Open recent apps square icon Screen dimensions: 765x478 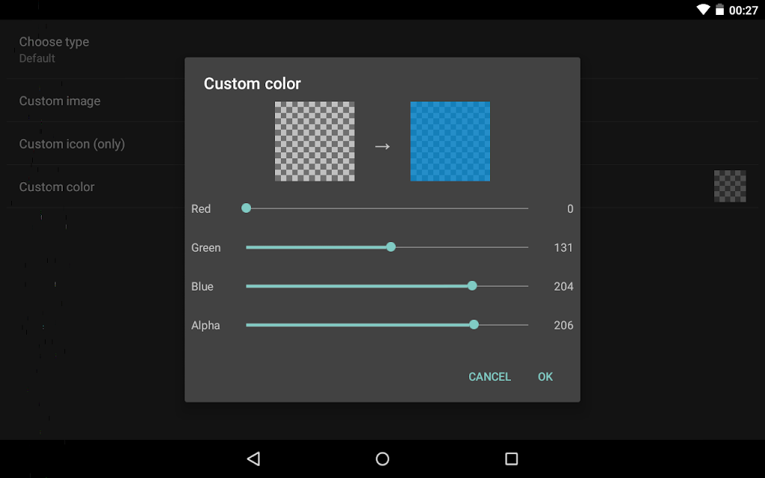[x=511, y=459]
